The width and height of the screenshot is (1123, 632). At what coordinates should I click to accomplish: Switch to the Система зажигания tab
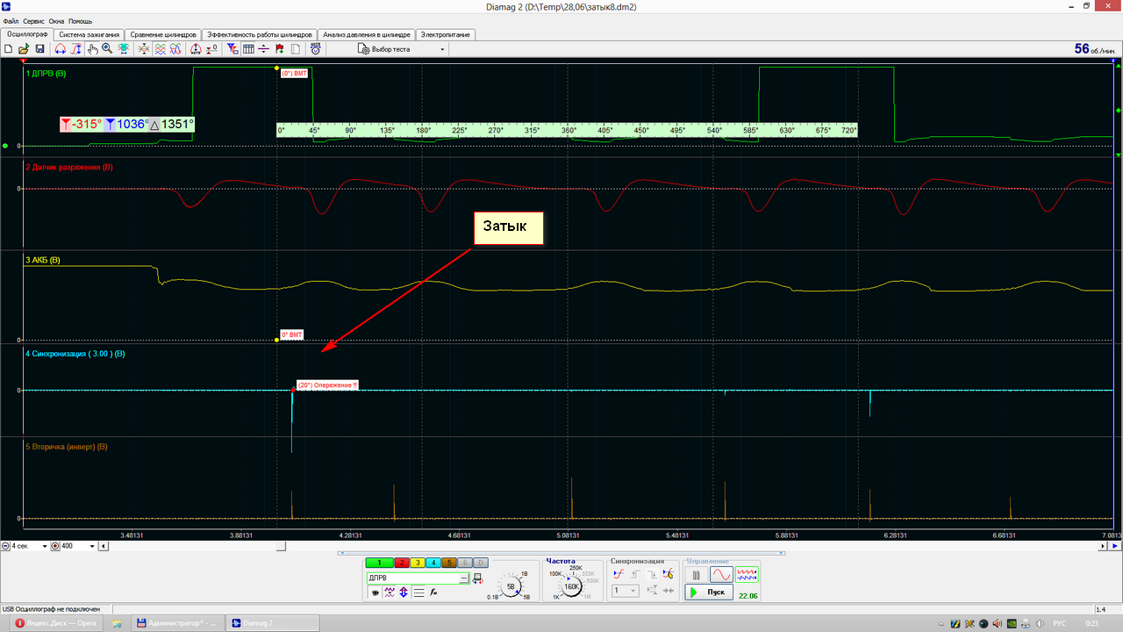pyautogui.click(x=89, y=34)
